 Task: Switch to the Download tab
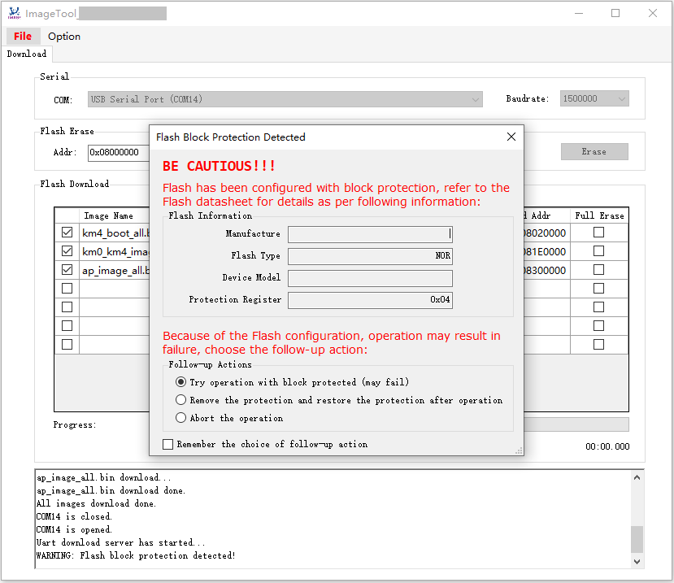coord(27,54)
